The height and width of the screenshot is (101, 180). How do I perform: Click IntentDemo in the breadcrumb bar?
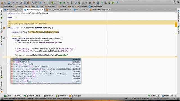(7, 6)
